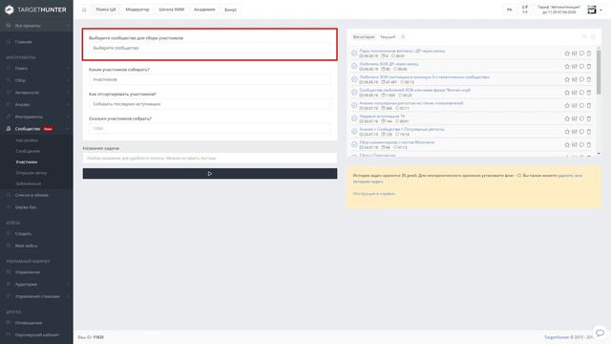Star the Сбор комментариев task
This screenshot has width=611, height=344.
(x=567, y=144)
